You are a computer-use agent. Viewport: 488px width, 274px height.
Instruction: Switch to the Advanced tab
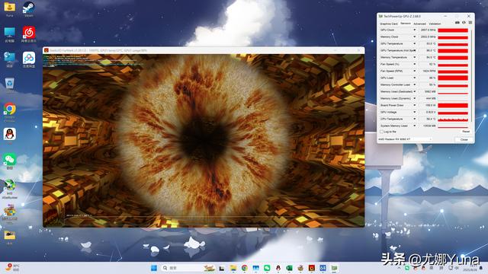(419, 24)
